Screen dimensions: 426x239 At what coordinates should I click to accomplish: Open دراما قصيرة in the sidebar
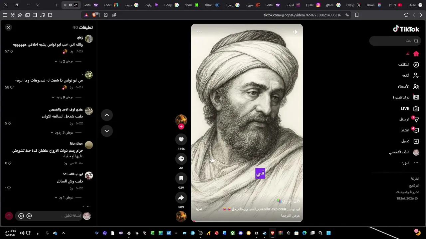[406, 98]
